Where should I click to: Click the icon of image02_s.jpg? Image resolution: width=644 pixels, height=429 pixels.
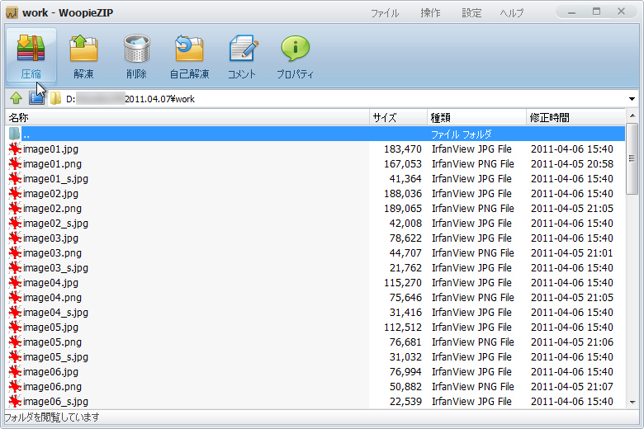point(15,224)
